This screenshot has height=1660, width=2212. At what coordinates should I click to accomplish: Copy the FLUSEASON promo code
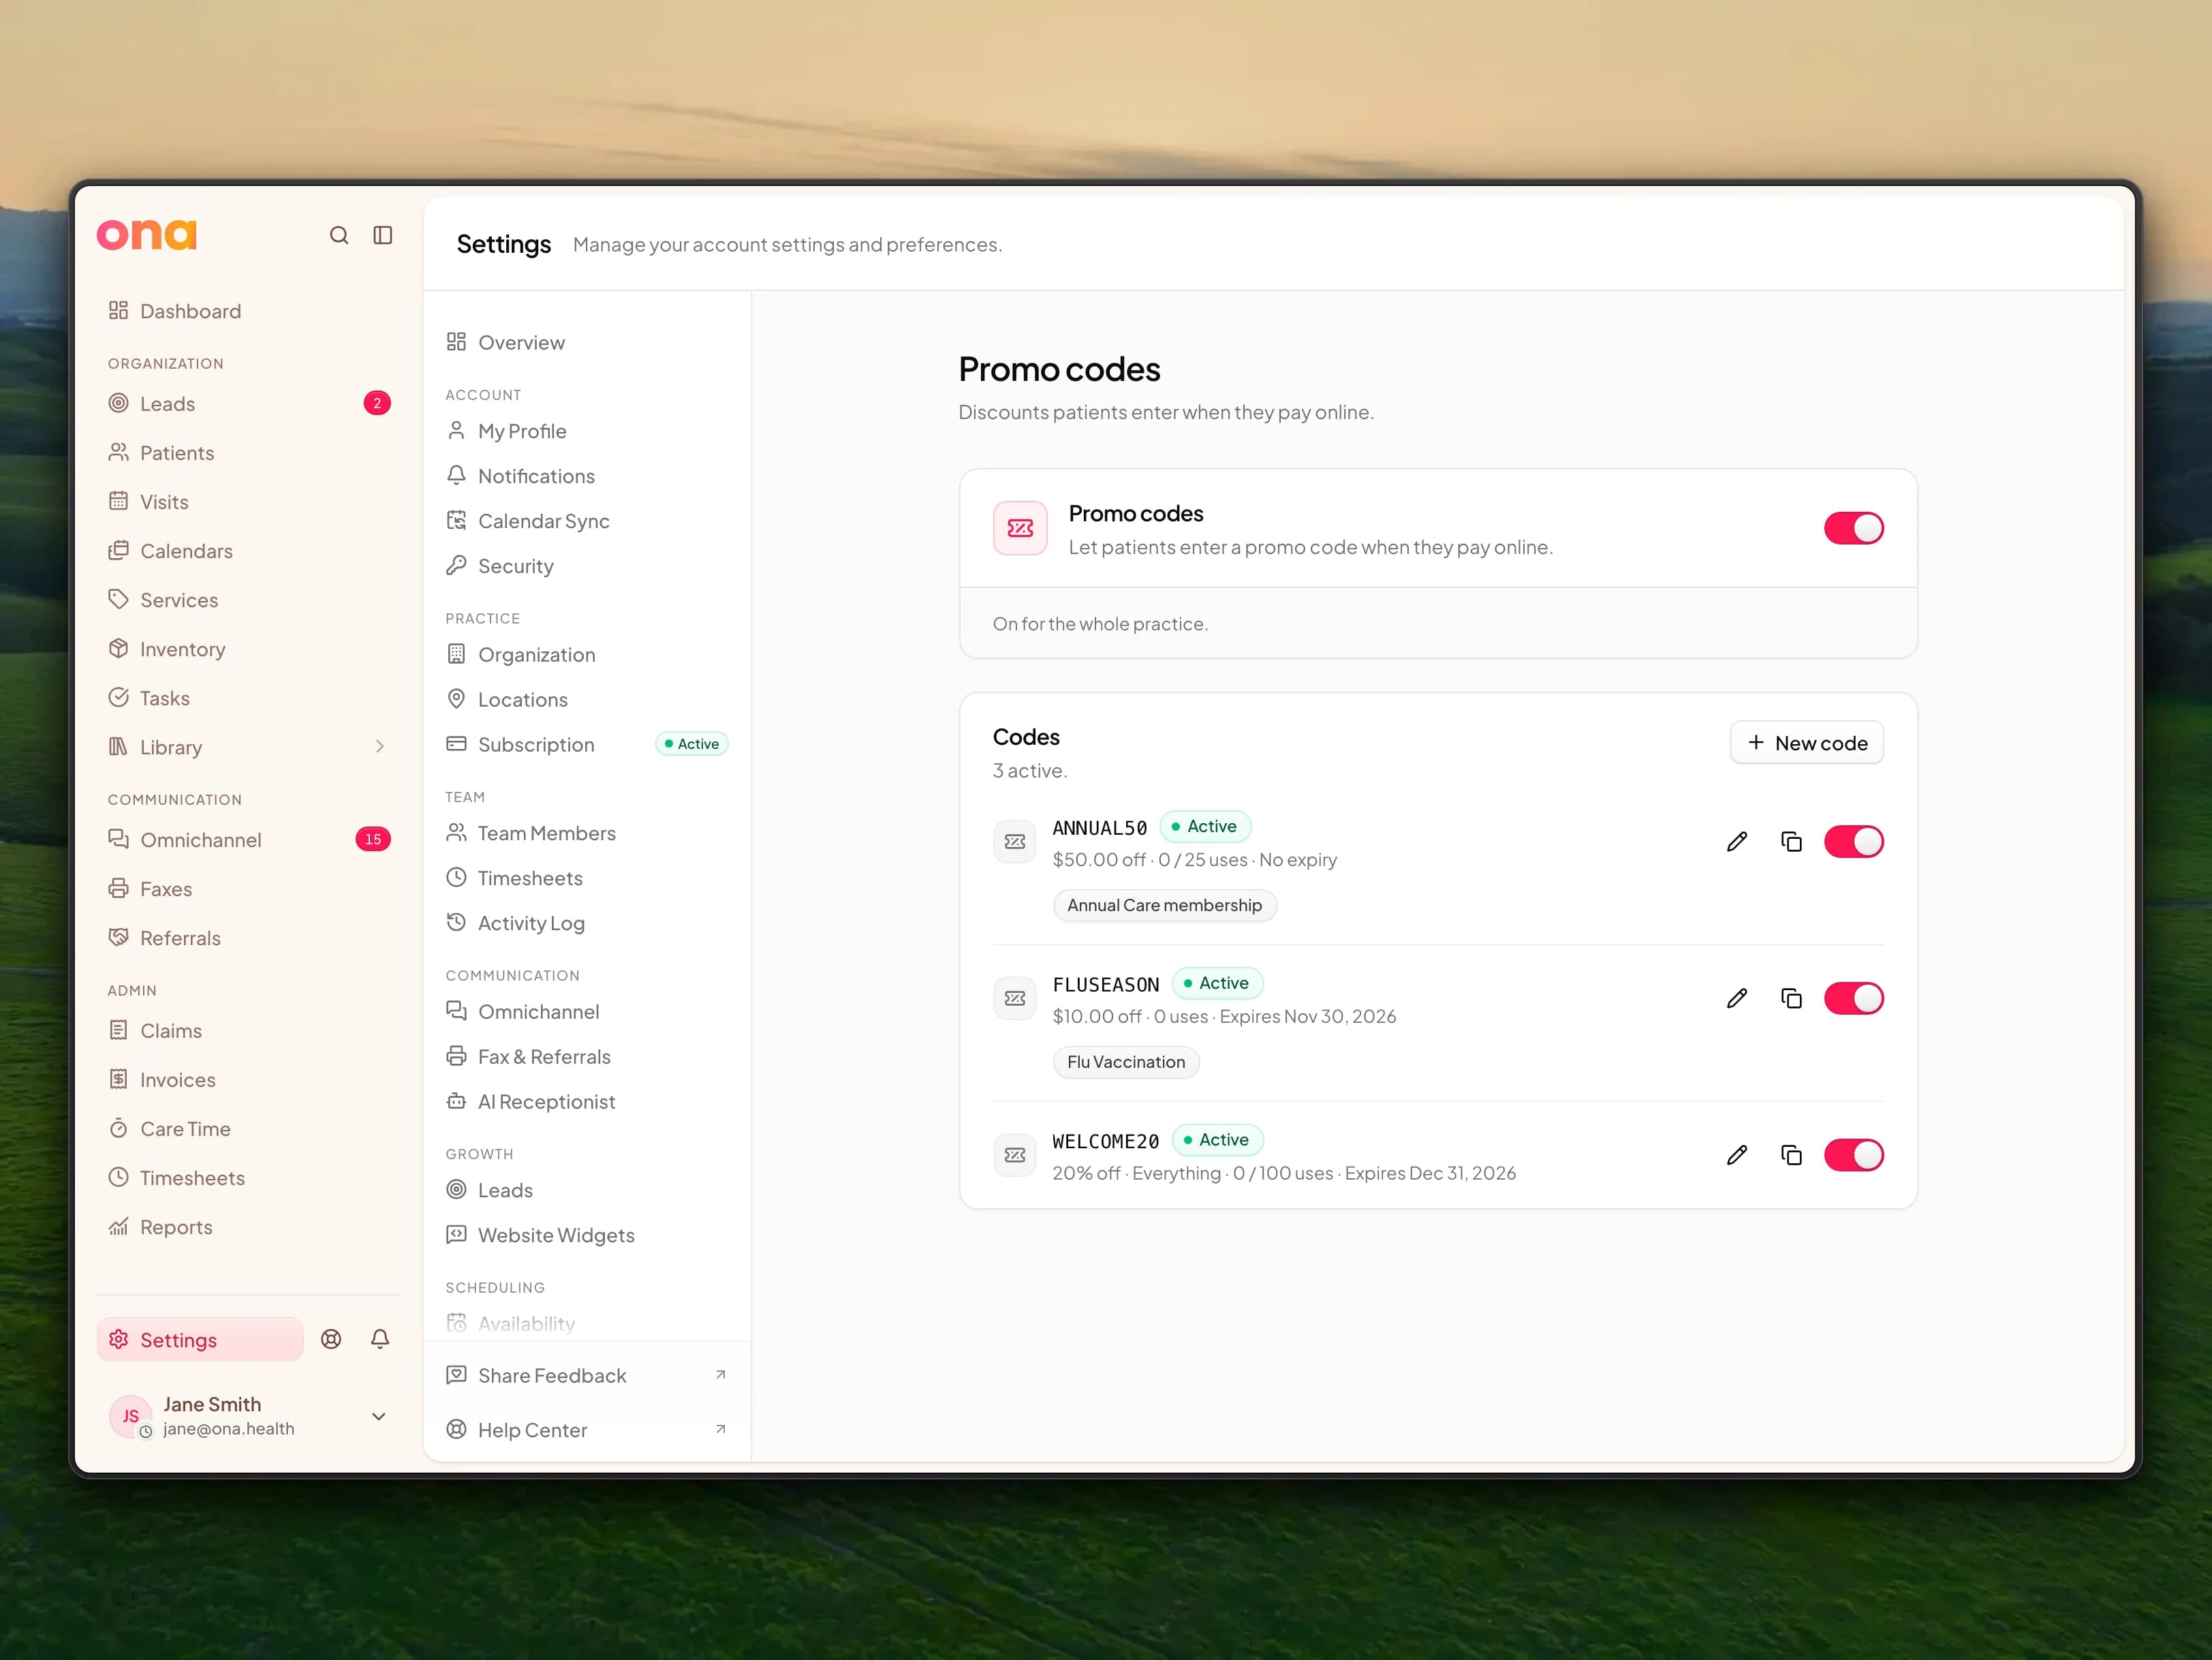(1791, 998)
